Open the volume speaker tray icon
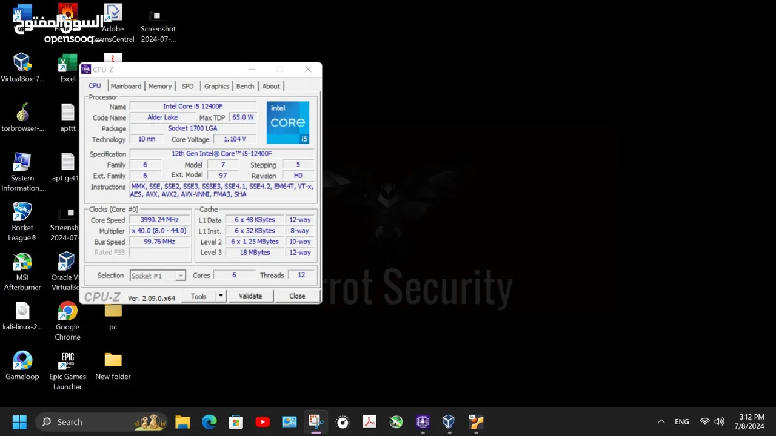This screenshot has height=436, width=776. (720, 421)
